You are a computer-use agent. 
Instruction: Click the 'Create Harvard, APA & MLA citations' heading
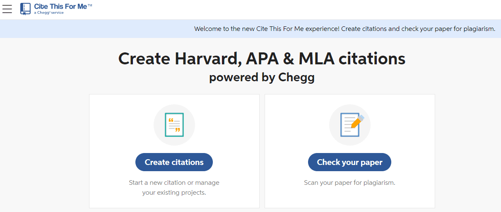262,59
